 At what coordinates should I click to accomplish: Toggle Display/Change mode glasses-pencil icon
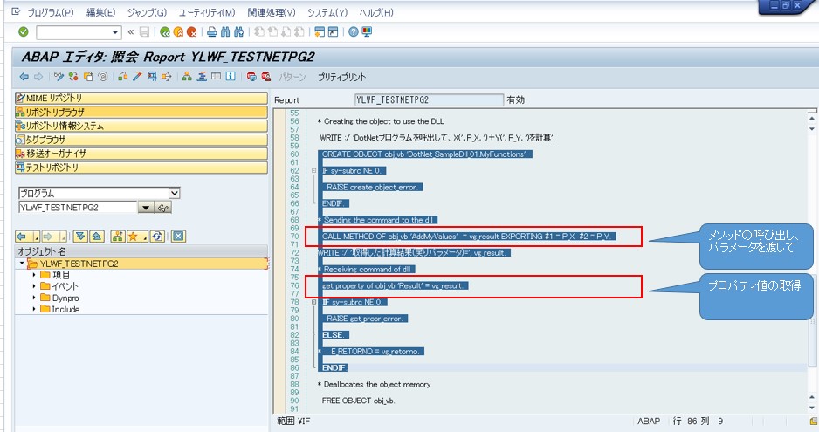[59, 77]
